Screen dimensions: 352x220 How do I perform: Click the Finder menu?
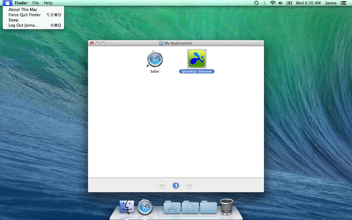21,3
